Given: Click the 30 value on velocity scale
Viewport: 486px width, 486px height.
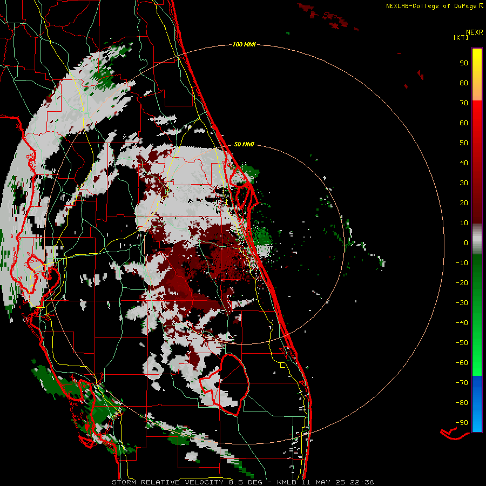Looking at the screenshot, I should point(464,183).
